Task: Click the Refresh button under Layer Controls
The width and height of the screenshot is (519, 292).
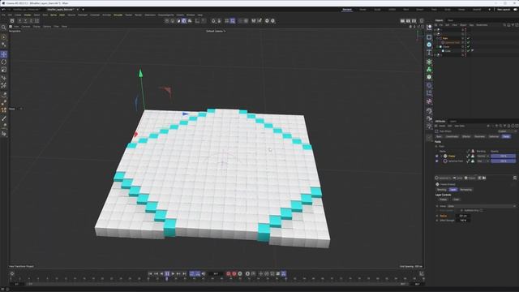Action: pos(444,200)
